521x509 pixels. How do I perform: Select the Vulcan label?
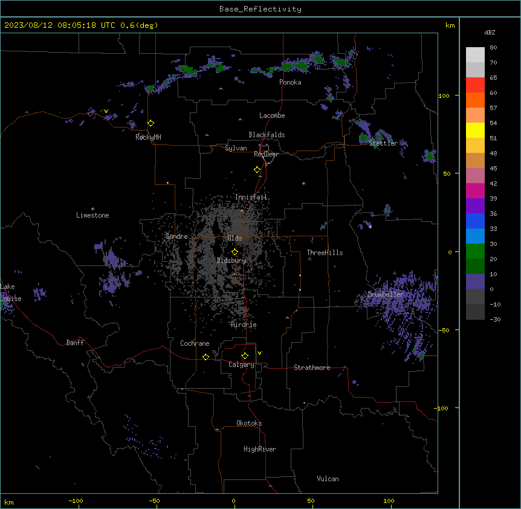328,479
